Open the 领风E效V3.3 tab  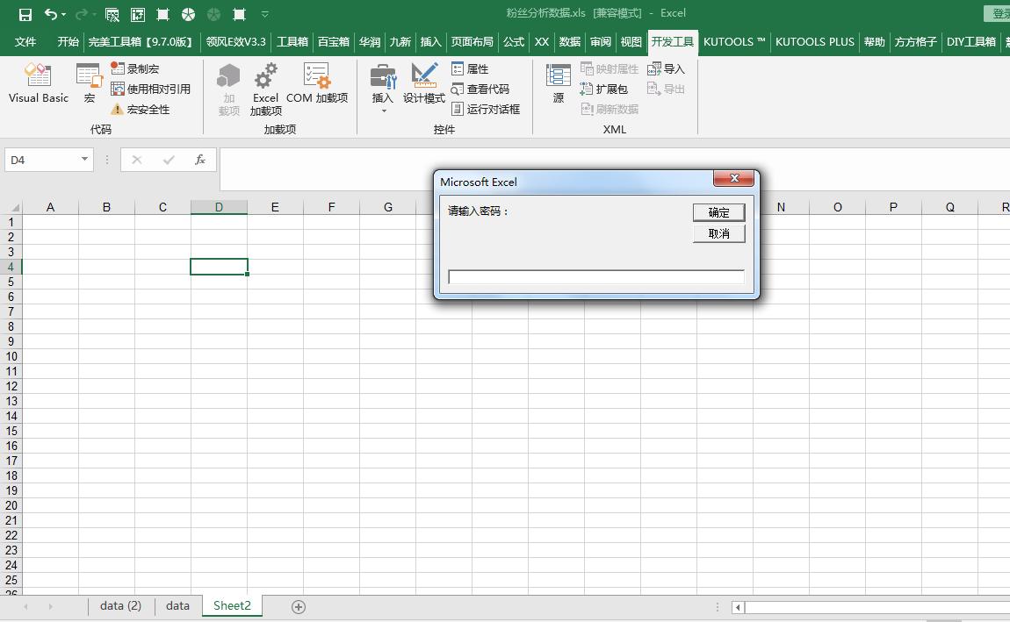[235, 42]
